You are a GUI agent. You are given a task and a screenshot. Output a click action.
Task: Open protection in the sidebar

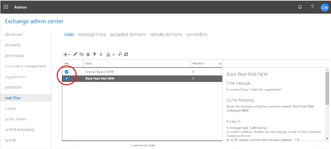tap(13, 87)
